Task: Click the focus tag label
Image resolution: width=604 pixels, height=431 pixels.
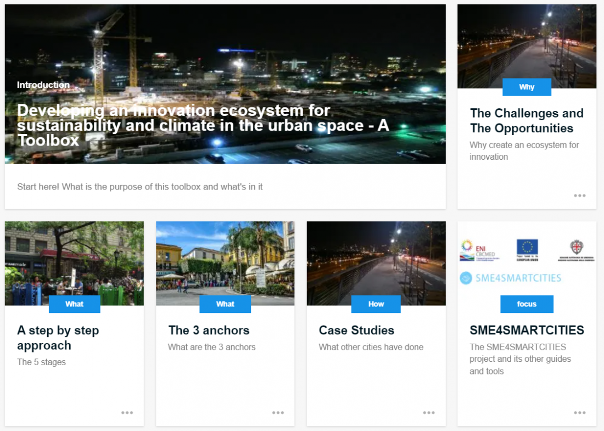Action: pos(527,304)
